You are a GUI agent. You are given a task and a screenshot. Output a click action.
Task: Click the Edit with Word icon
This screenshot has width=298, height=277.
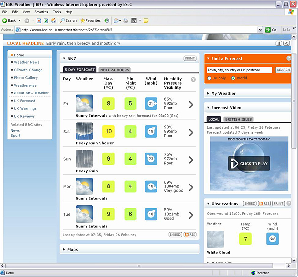coord(134,21)
